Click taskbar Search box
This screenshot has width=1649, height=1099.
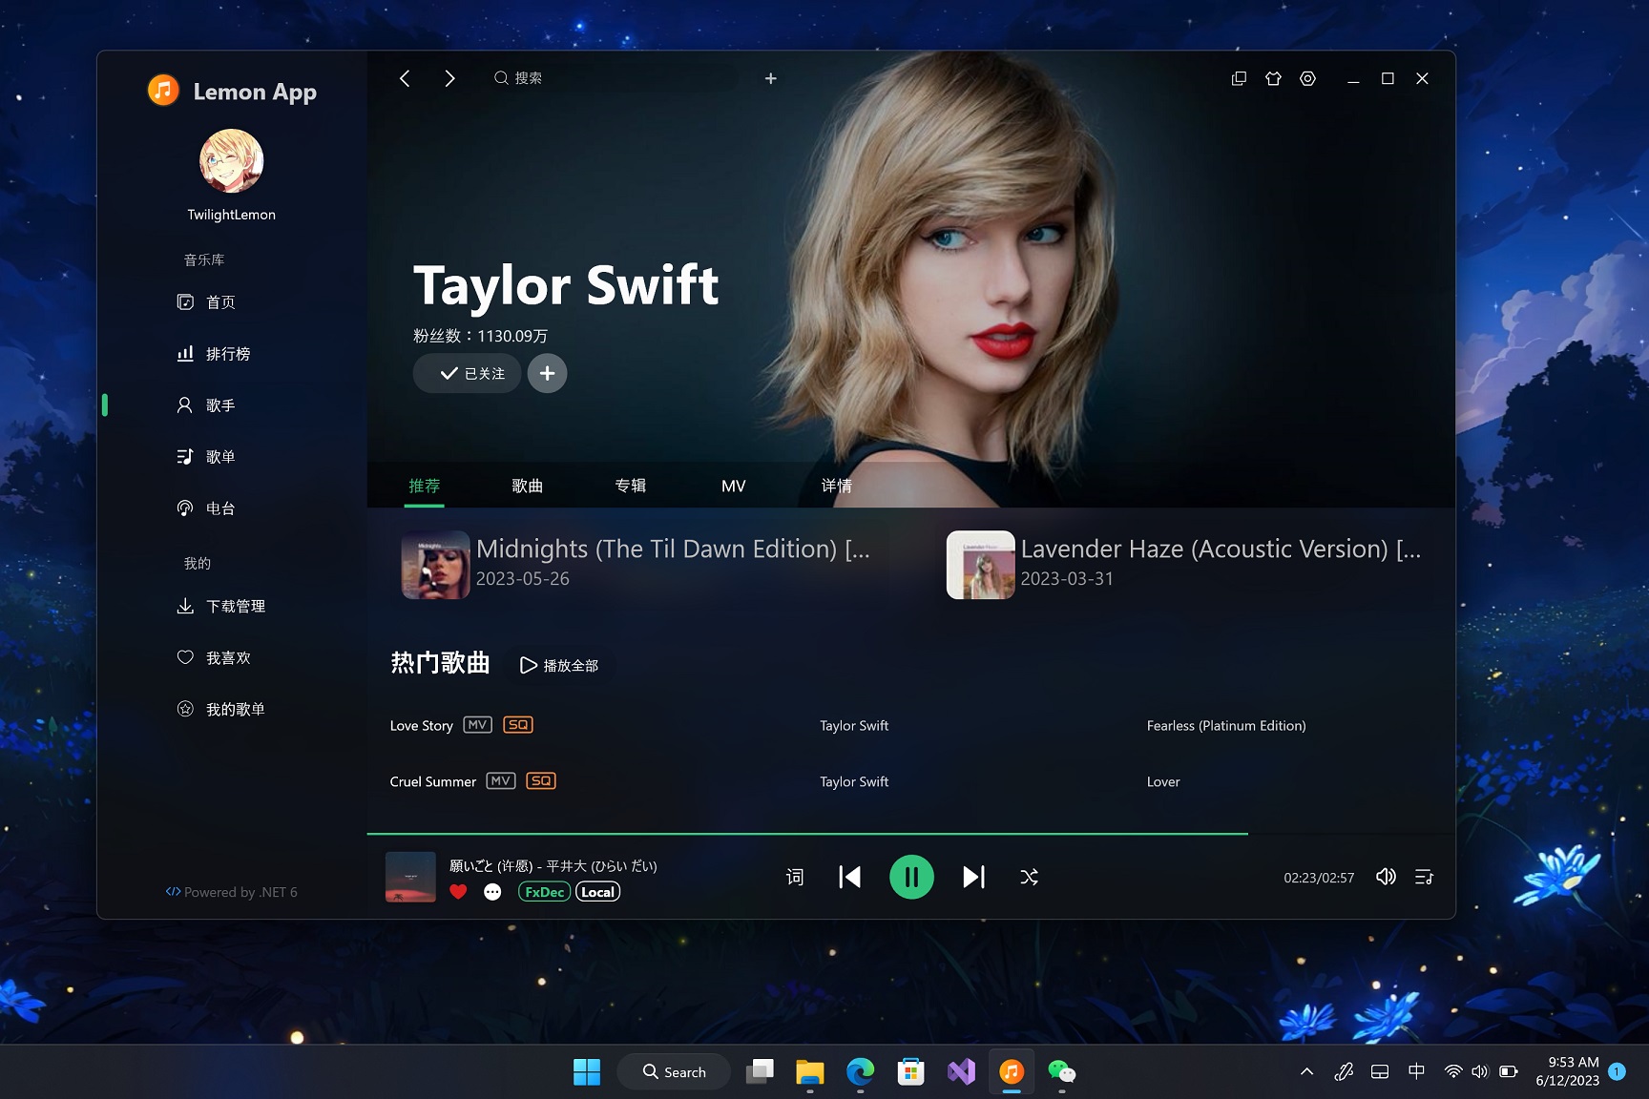pos(674,1072)
